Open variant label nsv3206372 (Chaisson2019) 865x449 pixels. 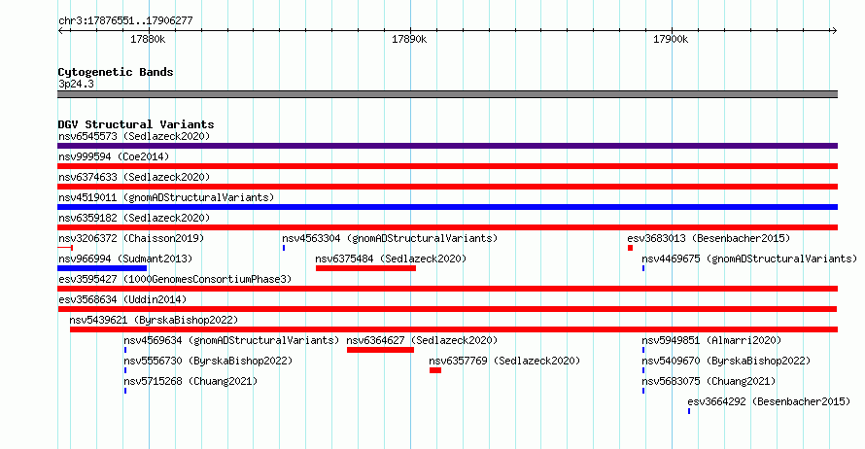pyautogui.click(x=131, y=238)
